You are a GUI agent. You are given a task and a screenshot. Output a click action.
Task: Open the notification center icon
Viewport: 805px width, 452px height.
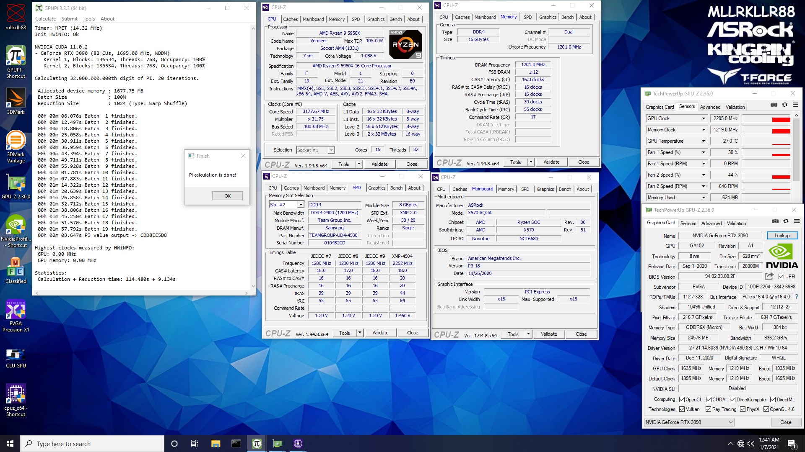tap(792, 444)
